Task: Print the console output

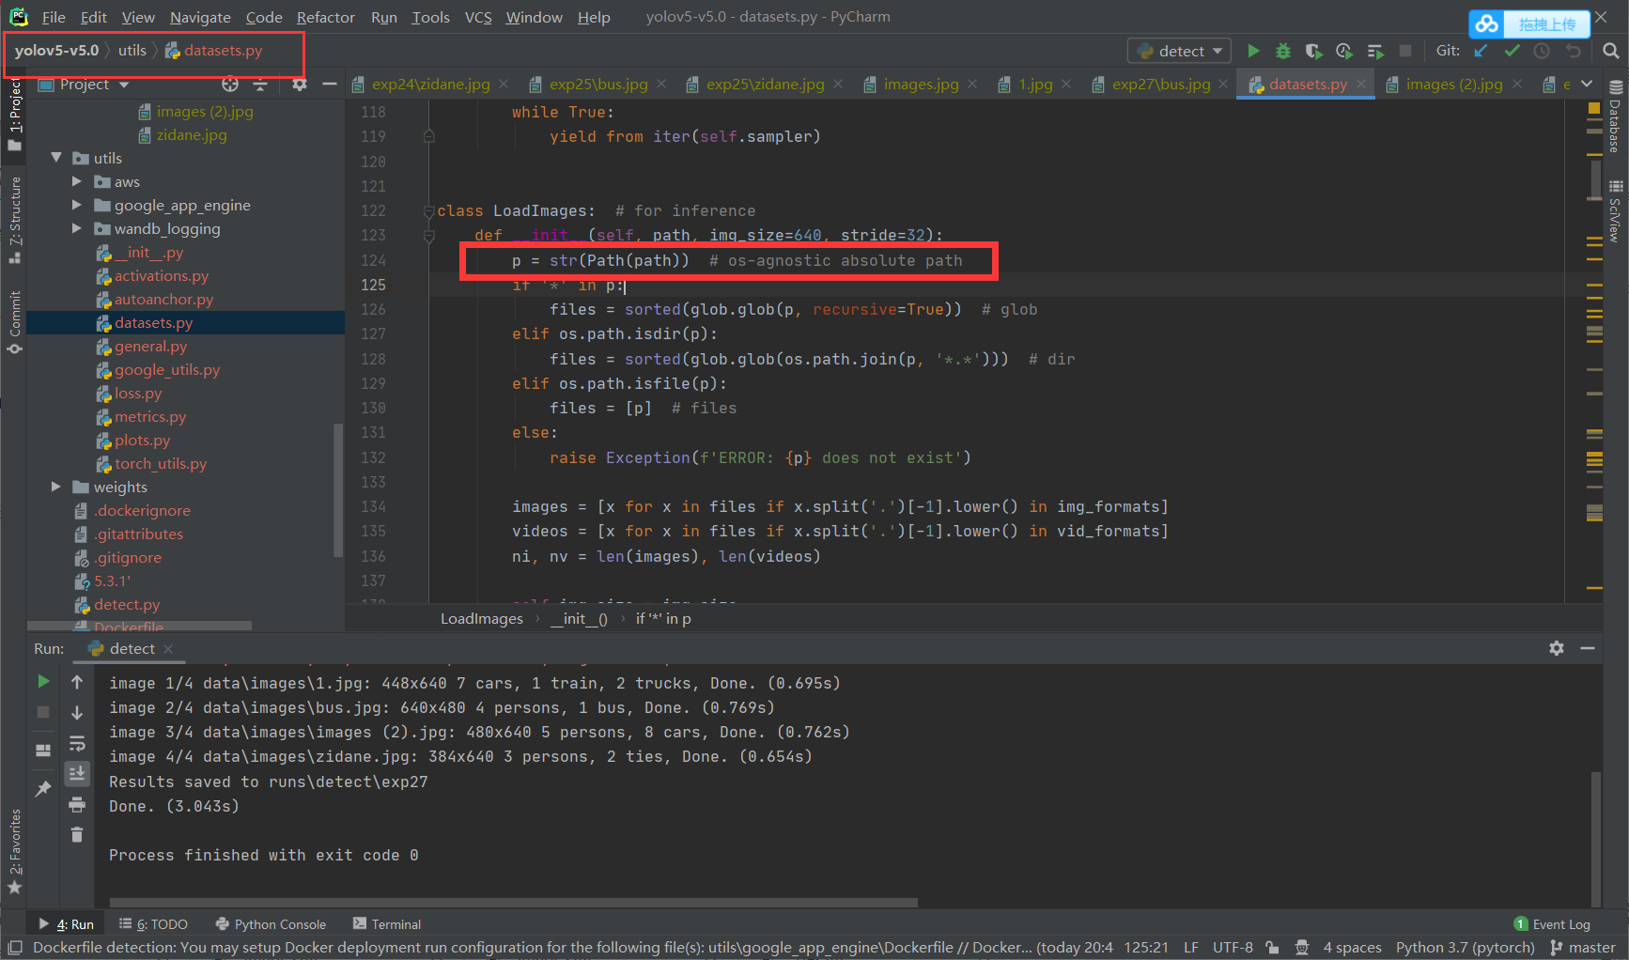Action: pos(77,804)
